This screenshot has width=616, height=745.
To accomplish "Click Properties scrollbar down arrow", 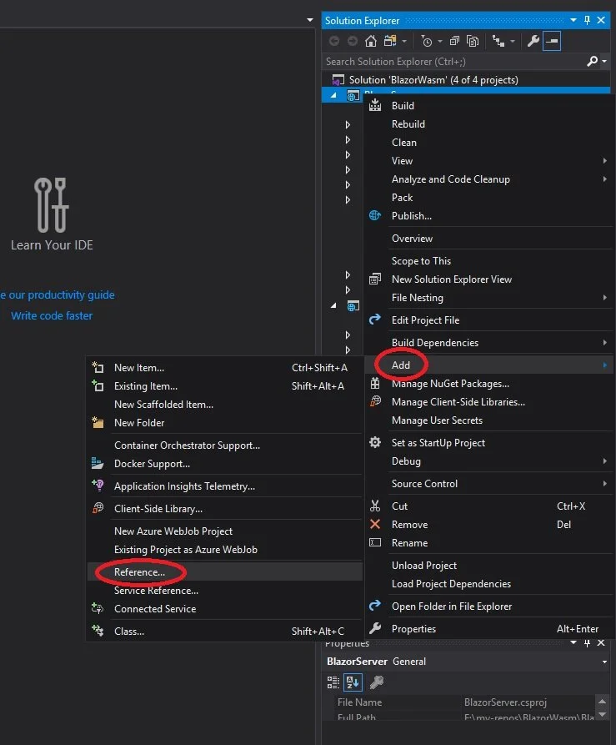I will pyautogui.click(x=602, y=714).
